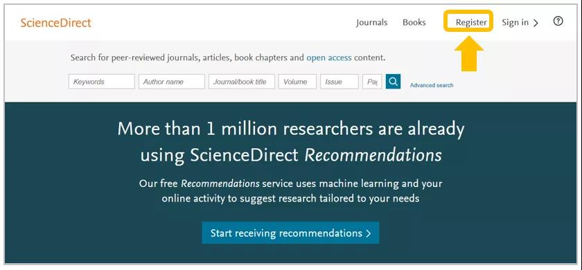
Task: Click the highlighted Register link
Action: (471, 23)
